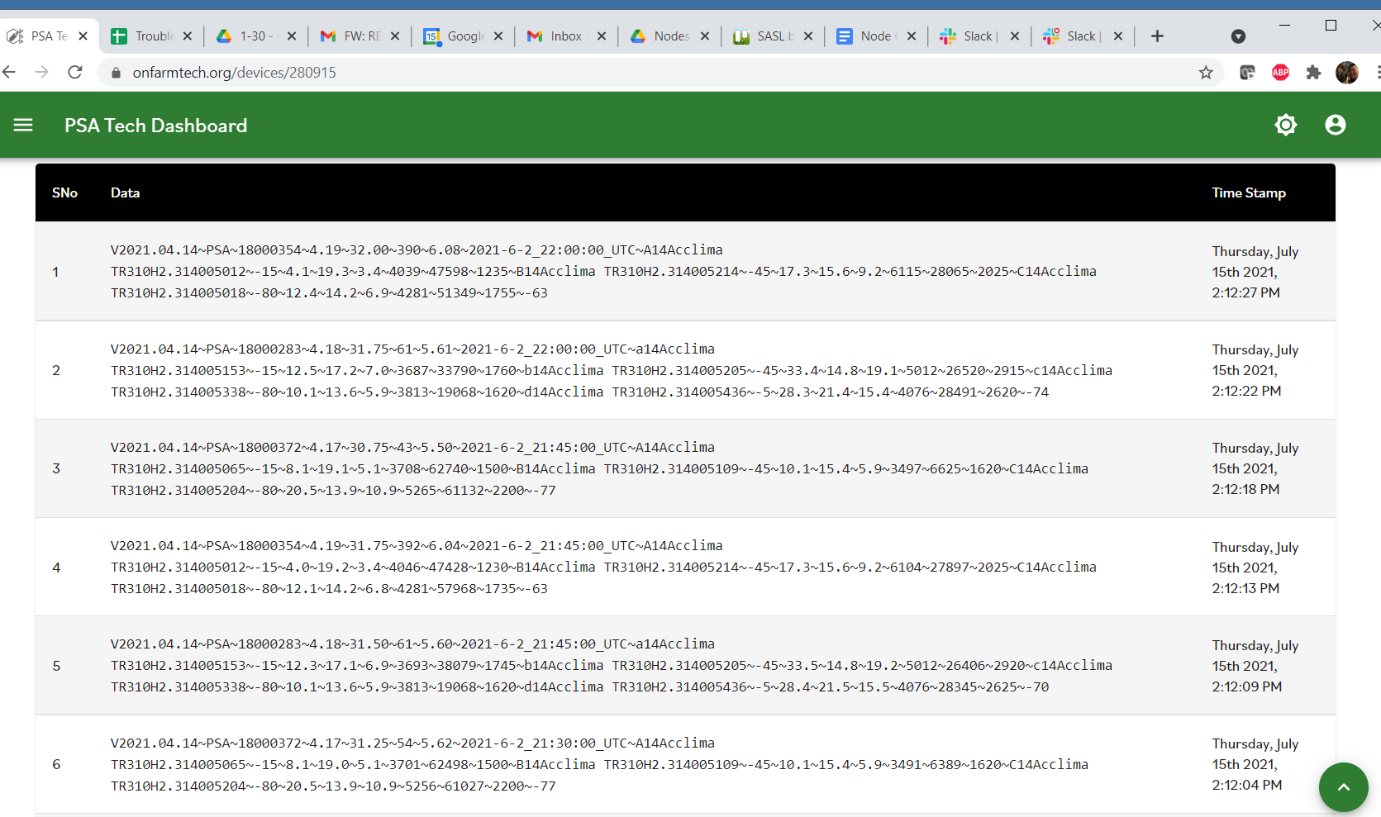Viewport: 1381px width, 817px height.
Task: Open the downloads dropdown arrow
Action: 1238,36
